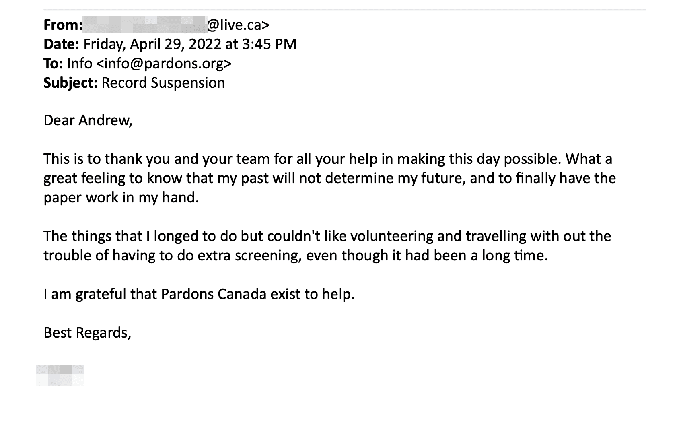Click the 3:45 PM time text
The width and height of the screenshot is (675, 433).
(x=270, y=44)
